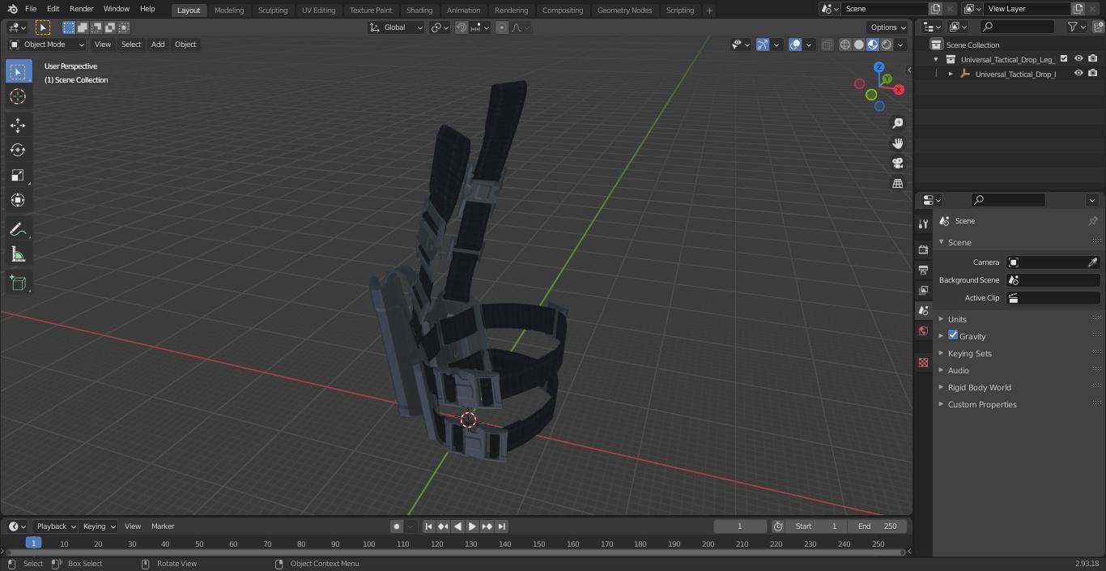Toggle viewport gizmos button

763,45
